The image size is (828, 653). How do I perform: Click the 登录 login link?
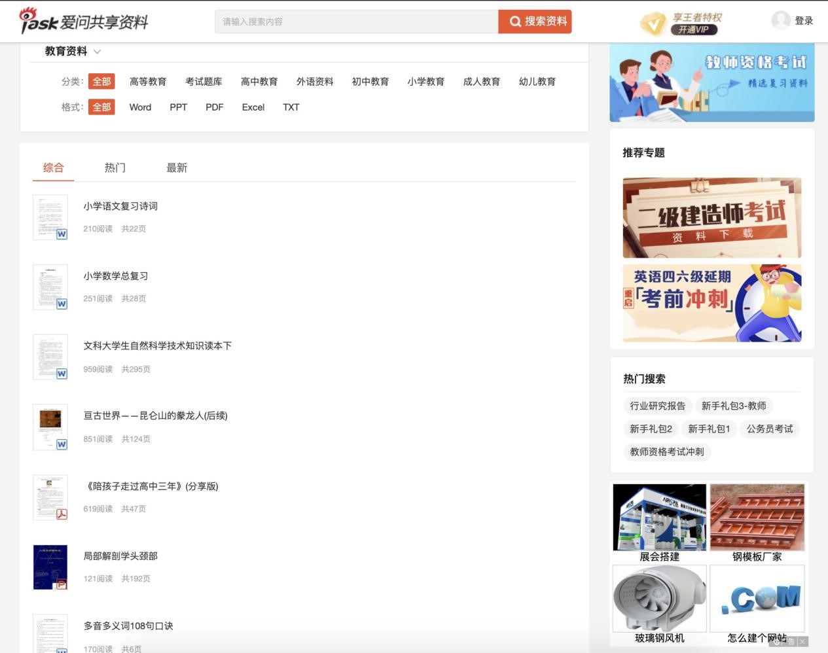coord(804,21)
